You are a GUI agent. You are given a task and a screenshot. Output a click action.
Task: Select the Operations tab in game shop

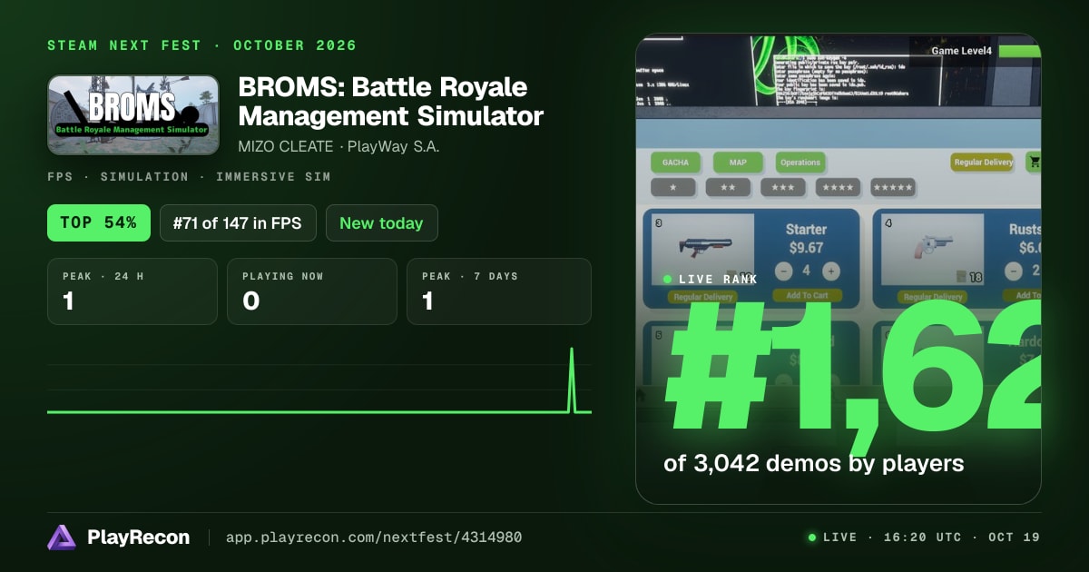pyautogui.click(x=800, y=163)
